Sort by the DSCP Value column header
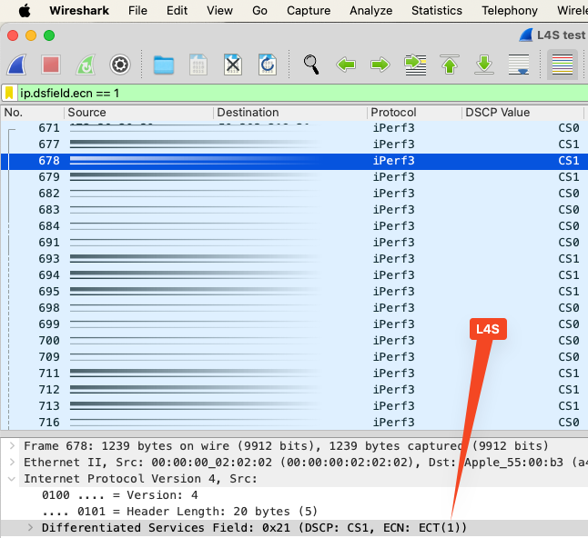This screenshot has height=538, width=588. 522,113
